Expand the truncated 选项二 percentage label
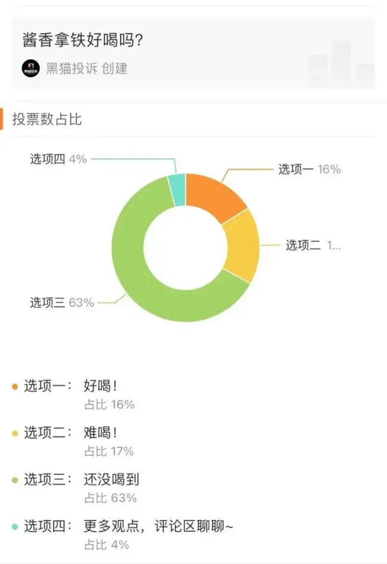The width and height of the screenshot is (387, 564). tap(331, 246)
